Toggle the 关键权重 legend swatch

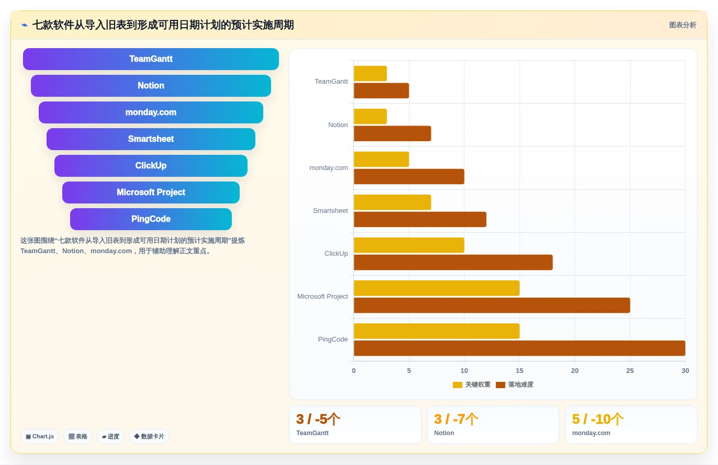click(x=457, y=385)
